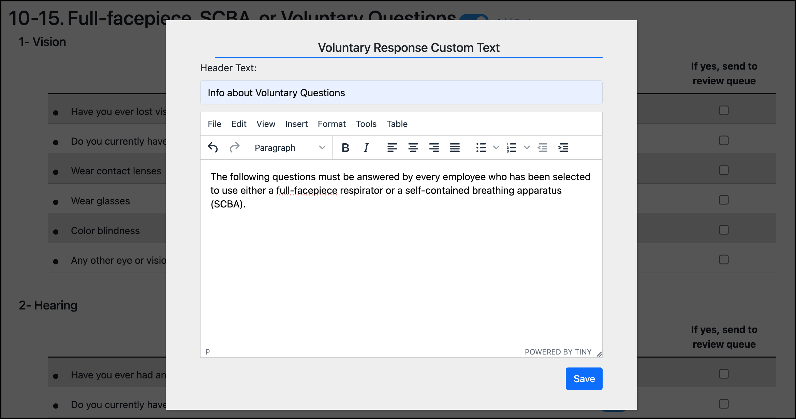Screen dimensions: 796x419
Task: Click the Decrease indent icon
Action: 543,147
